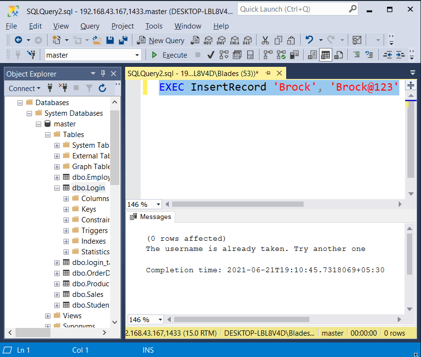
Task: Open the Query menu
Action: click(89, 26)
